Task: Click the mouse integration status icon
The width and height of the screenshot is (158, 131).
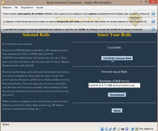Action: pos(132,129)
